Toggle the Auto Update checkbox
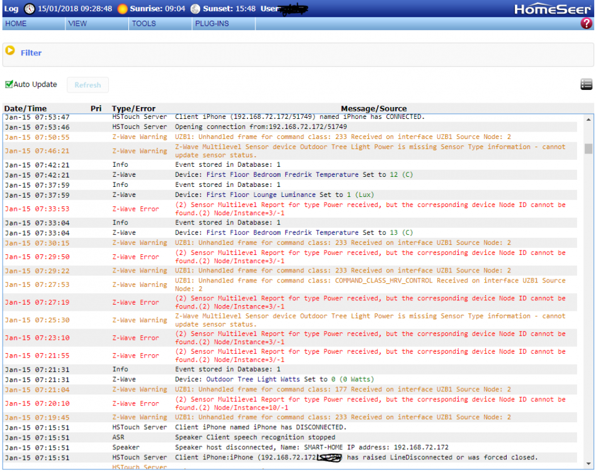The height and width of the screenshot is (472, 596). [x=9, y=84]
